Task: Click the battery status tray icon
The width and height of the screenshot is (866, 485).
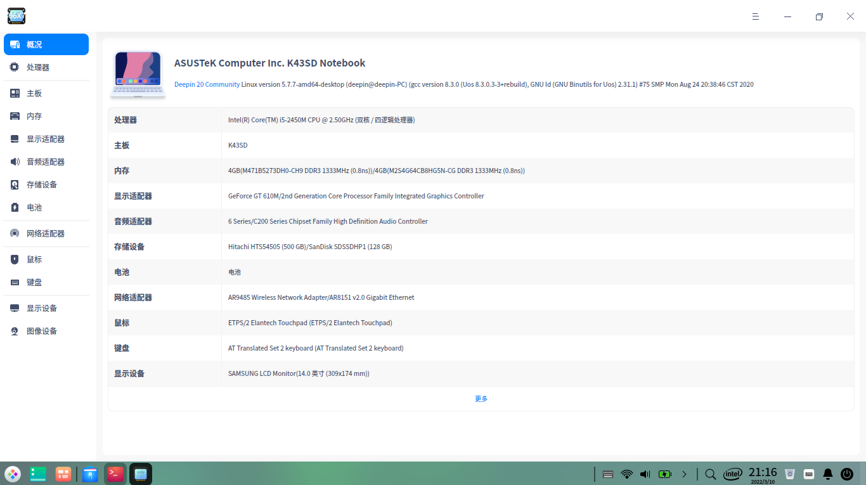Action: (664, 474)
